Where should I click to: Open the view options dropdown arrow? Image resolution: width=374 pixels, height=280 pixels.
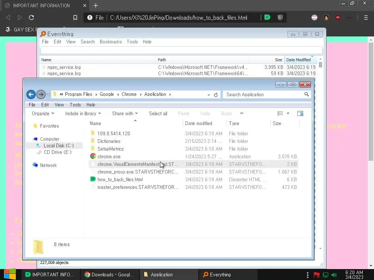click(x=288, y=114)
